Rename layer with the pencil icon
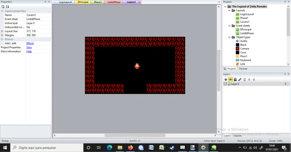This screenshot has height=152, width=291. click(x=240, y=80)
